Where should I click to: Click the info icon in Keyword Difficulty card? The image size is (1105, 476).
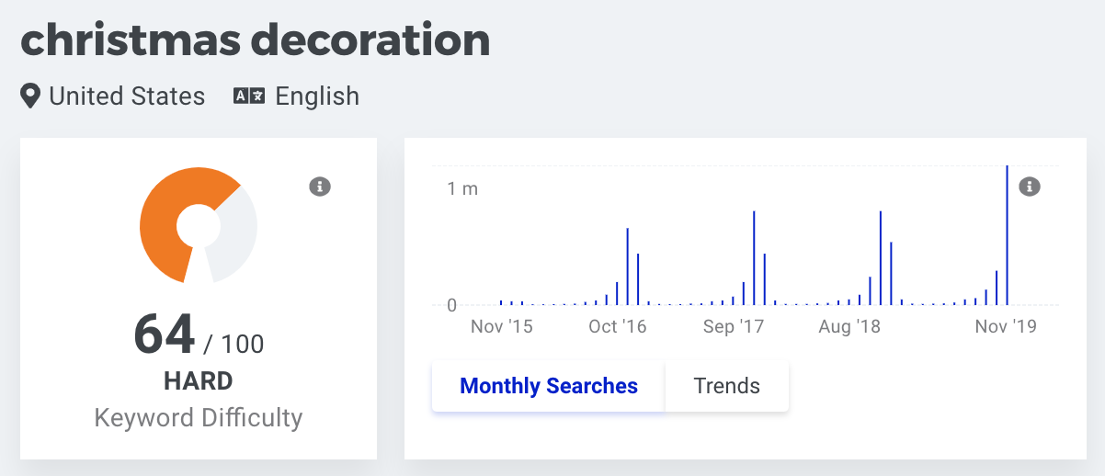pyautogui.click(x=319, y=187)
